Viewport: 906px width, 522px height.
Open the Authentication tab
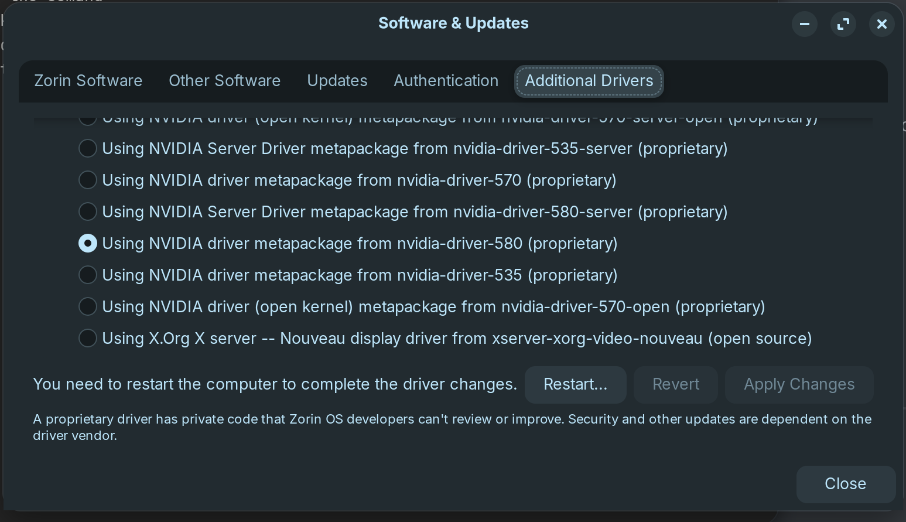pos(446,81)
